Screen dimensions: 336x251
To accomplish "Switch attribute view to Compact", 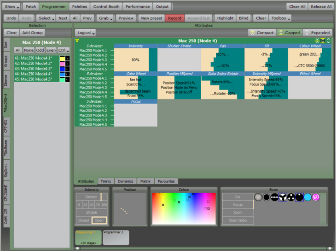I will click(x=262, y=33).
